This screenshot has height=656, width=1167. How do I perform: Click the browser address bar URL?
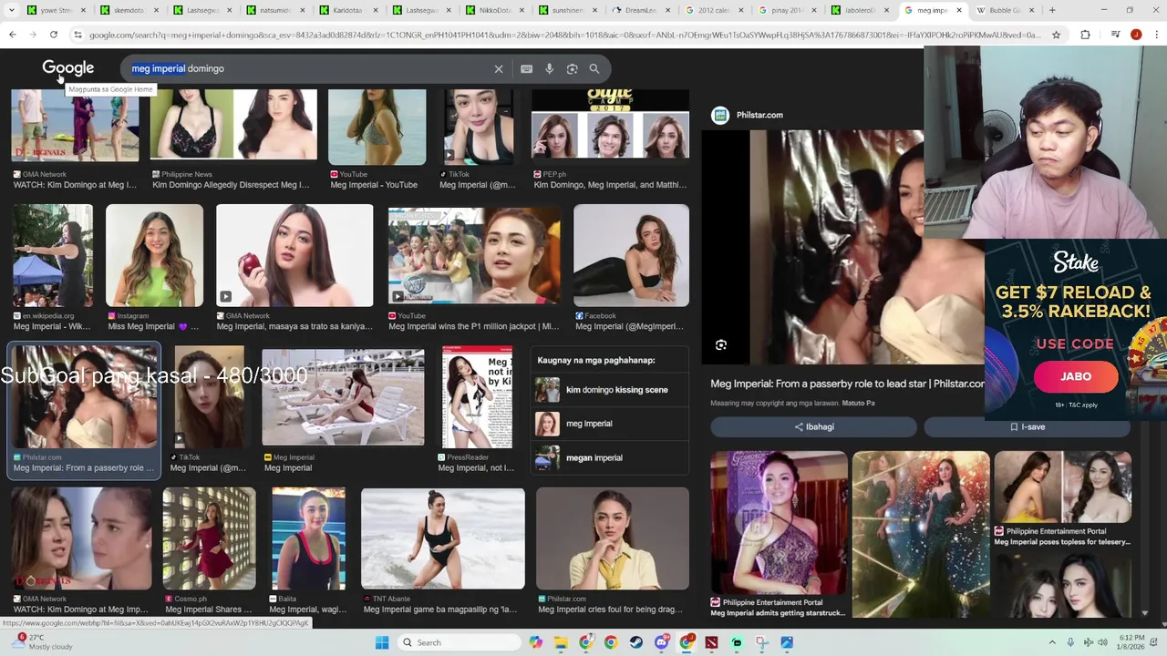click(x=565, y=35)
